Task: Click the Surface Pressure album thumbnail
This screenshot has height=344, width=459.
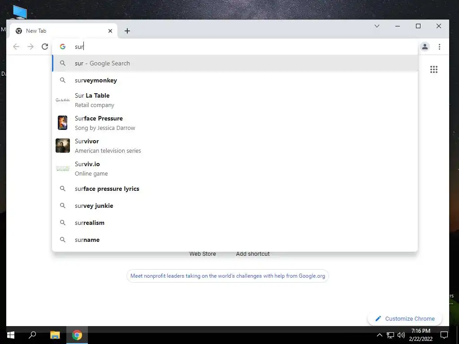Action: [63, 123]
